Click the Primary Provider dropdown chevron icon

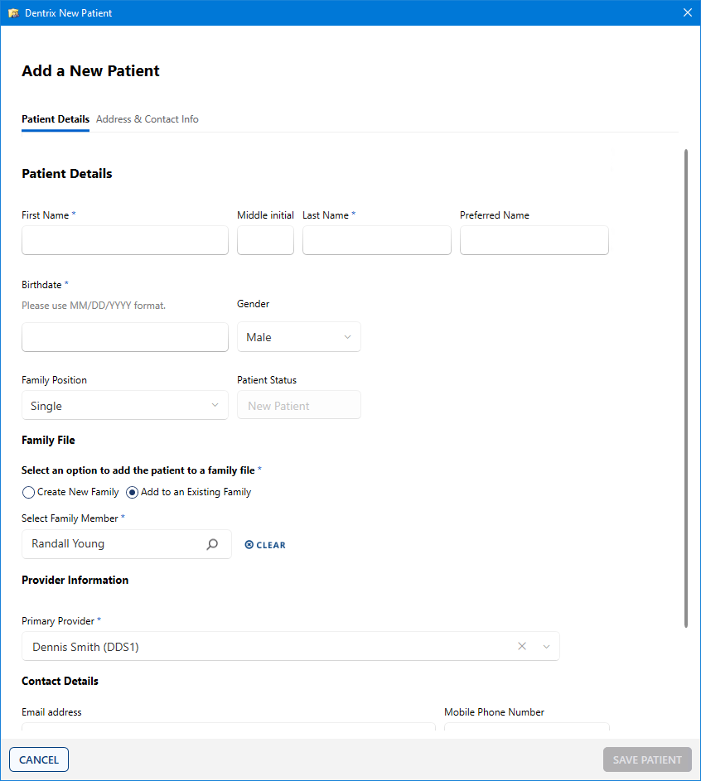tap(546, 646)
